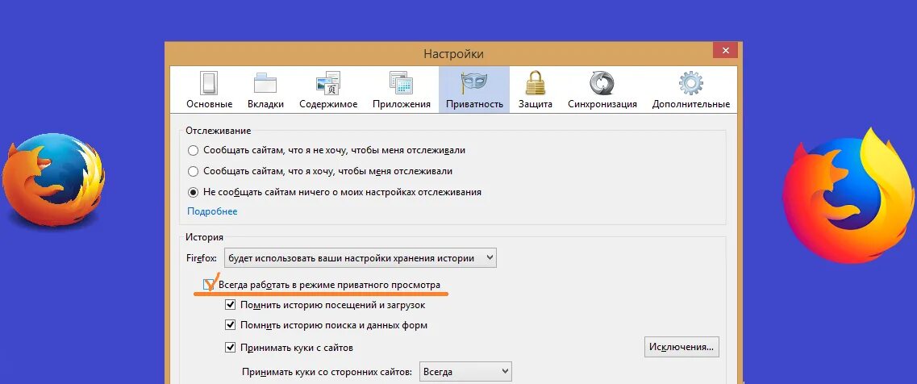Click the Отслеживание group label
The width and height of the screenshot is (917, 384).
click(x=218, y=131)
